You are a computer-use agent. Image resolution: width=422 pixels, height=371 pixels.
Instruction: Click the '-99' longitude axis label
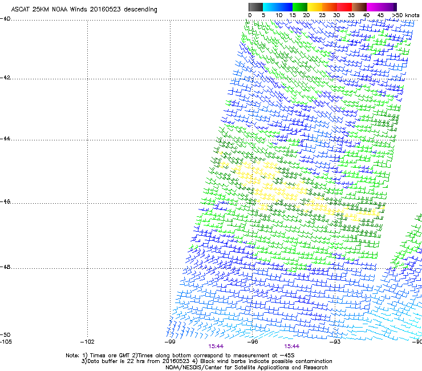pos(170,342)
